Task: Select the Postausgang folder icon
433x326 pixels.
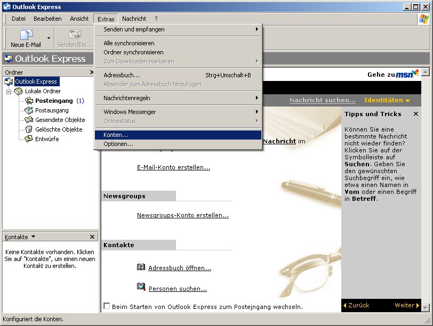Action: (x=29, y=110)
